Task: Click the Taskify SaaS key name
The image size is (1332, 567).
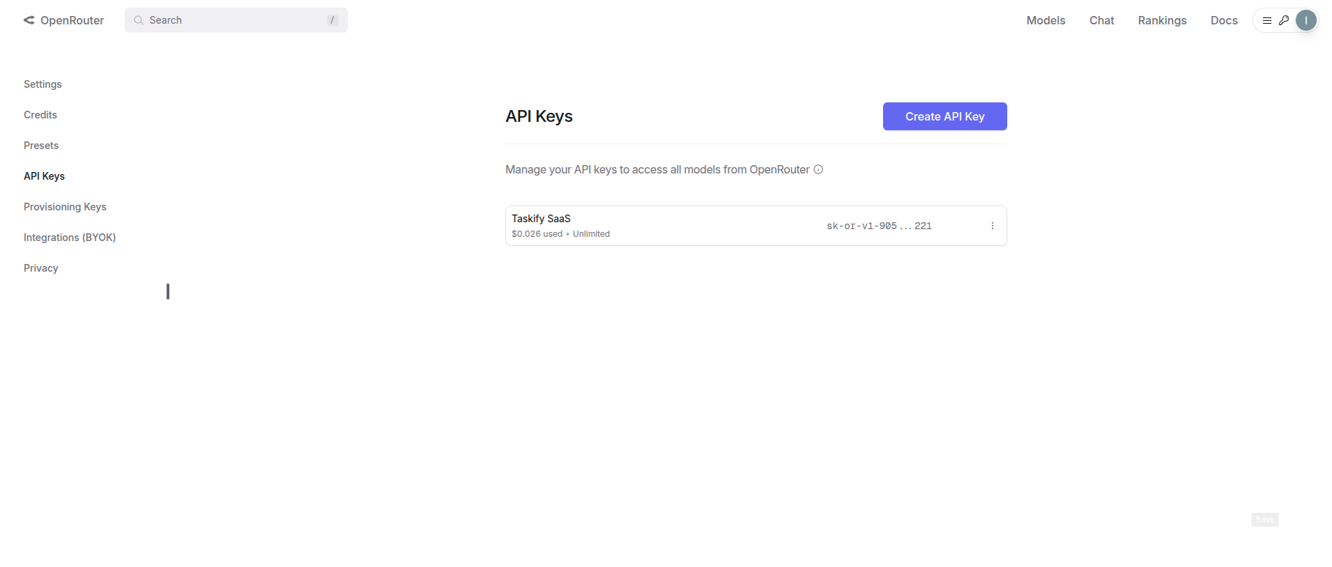Action: tap(541, 219)
